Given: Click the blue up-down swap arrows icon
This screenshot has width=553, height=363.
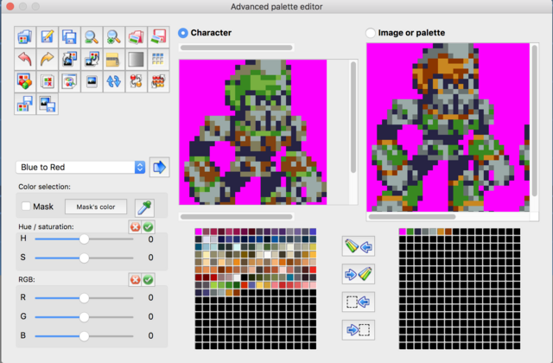Looking at the screenshot, I should (113, 81).
